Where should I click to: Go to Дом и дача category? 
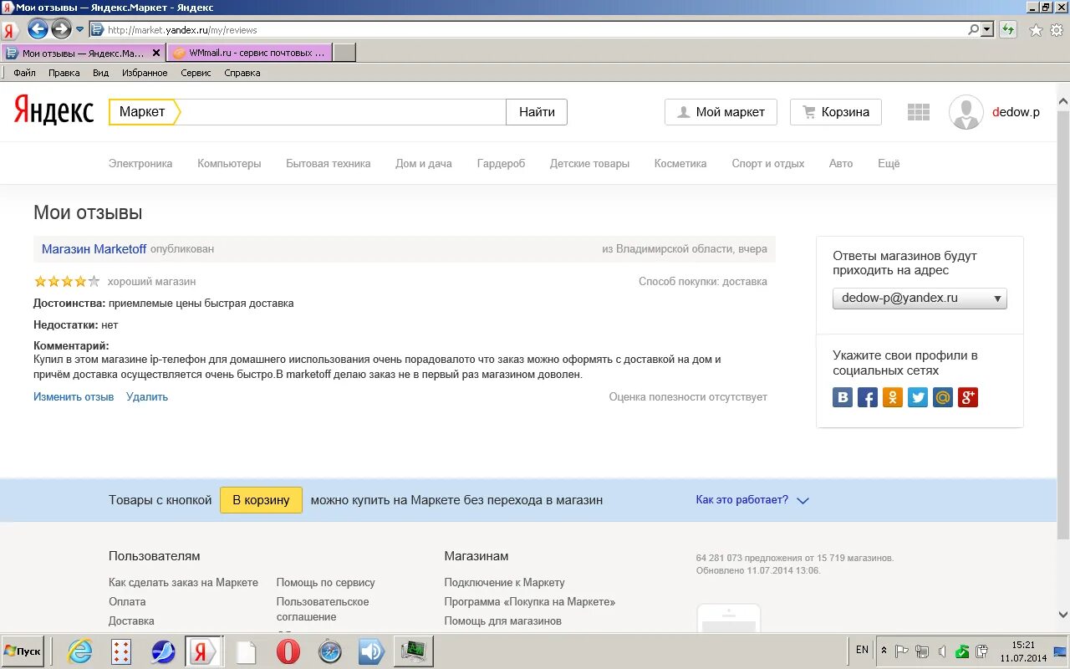[x=424, y=164]
